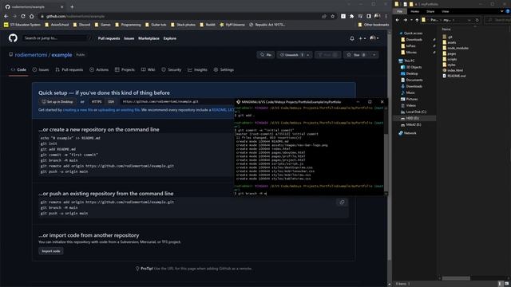Close the rodiemertomi/example browser tab
The height and width of the screenshot is (287, 511).
coord(62,6)
